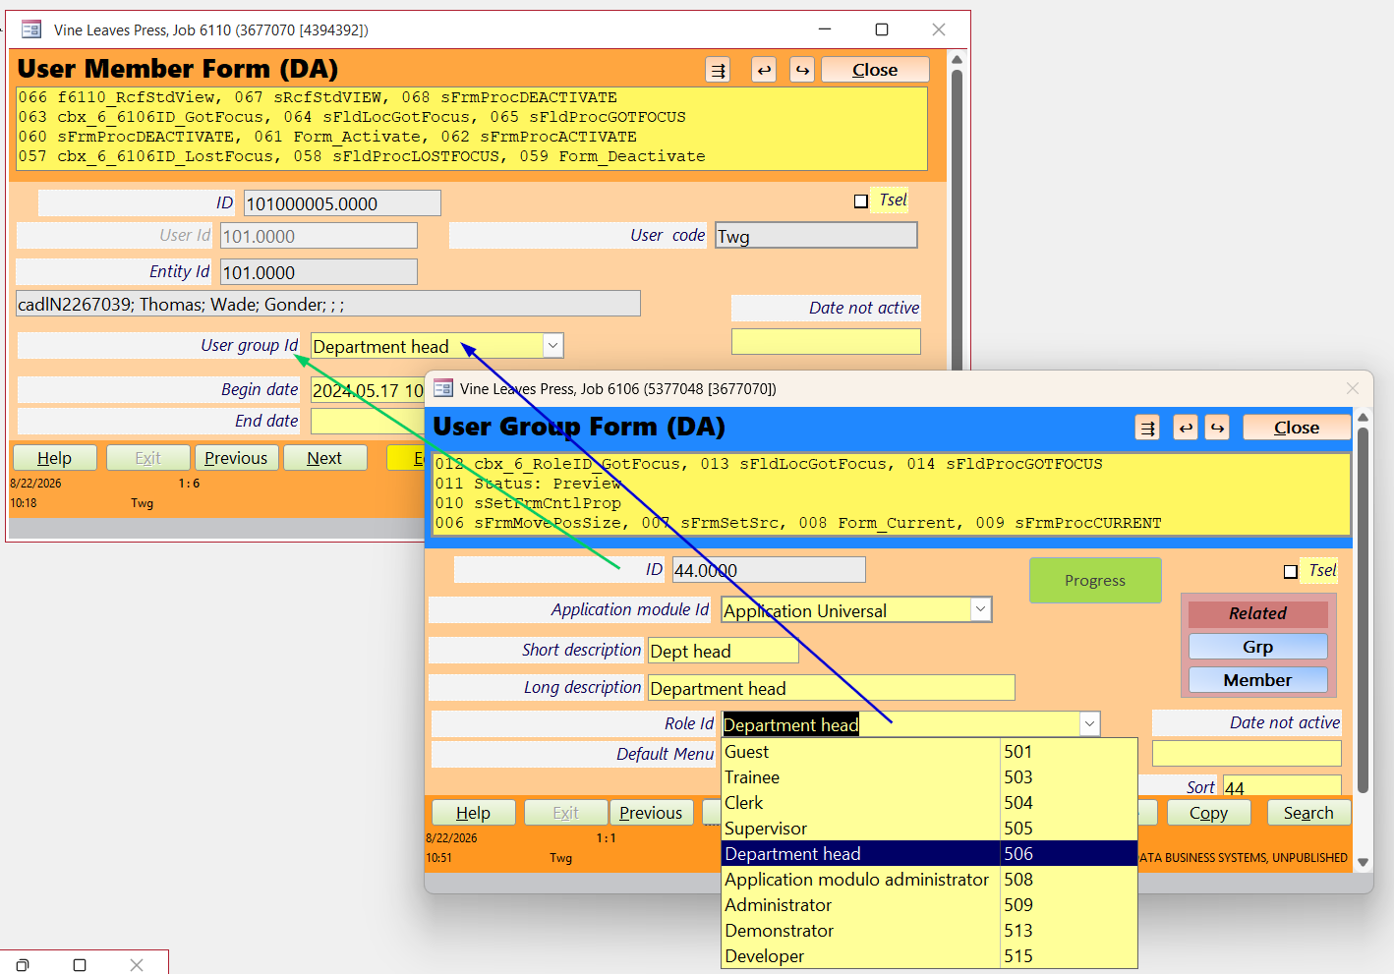
Task: Click Next in User Member Form
Action: 324,458
